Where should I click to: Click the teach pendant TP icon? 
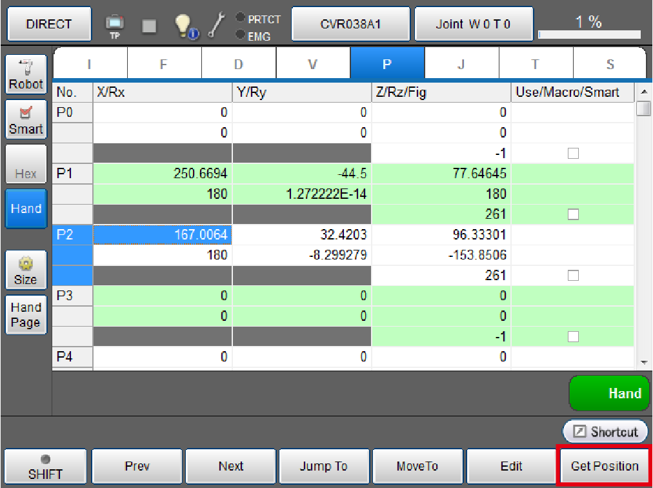point(115,25)
